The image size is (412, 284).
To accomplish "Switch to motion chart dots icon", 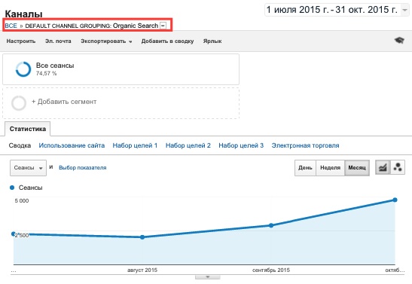I will coord(398,167).
